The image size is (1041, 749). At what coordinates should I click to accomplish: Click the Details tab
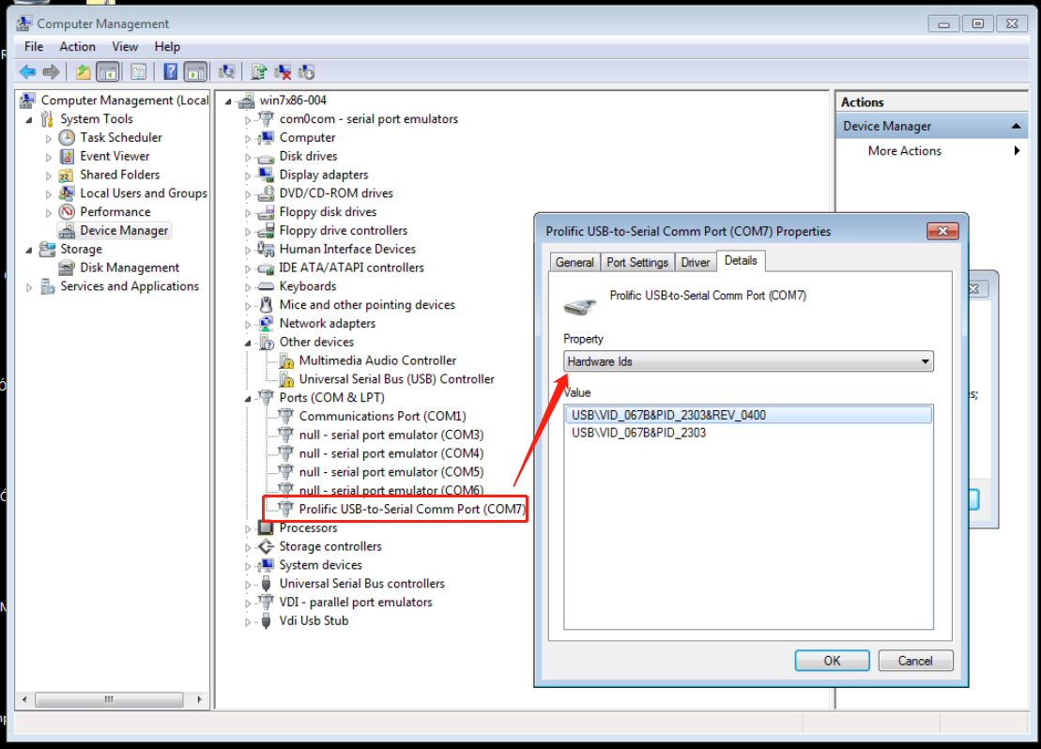[x=741, y=260]
